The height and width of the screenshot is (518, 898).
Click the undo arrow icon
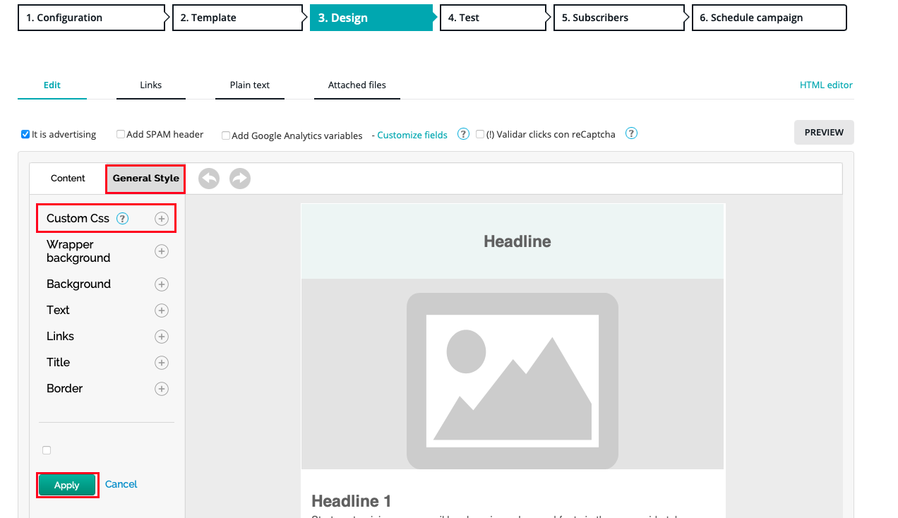[x=209, y=179]
